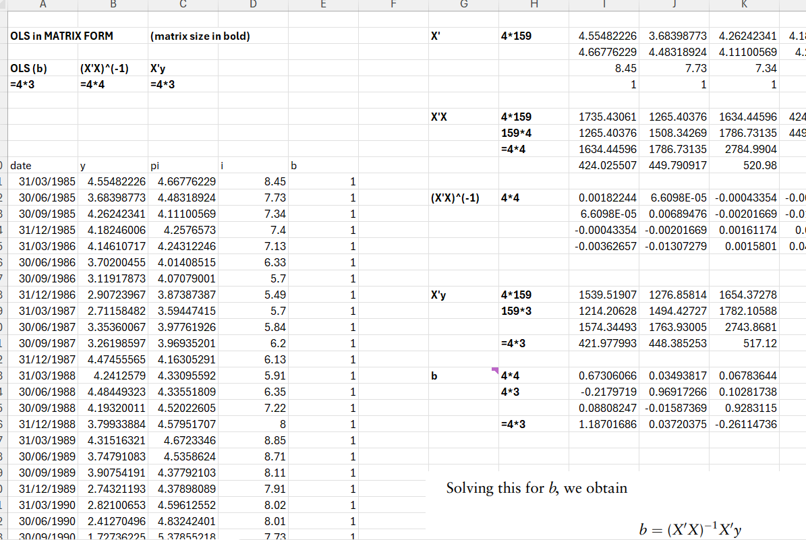Select the interest value 8.85 cell

click(x=275, y=440)
